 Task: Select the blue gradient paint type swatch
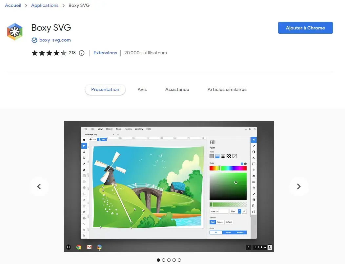coord(217,156)
